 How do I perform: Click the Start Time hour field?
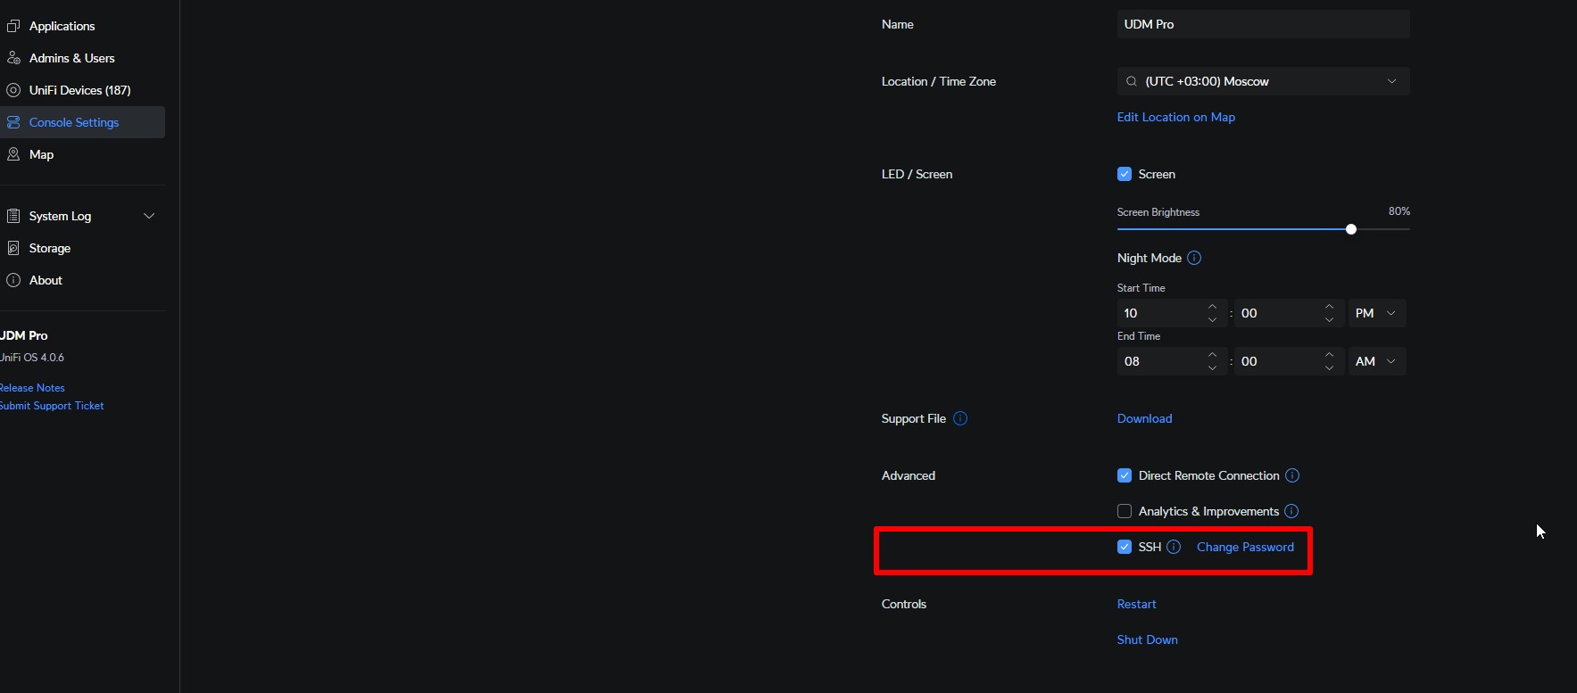tap(1172, 313)
